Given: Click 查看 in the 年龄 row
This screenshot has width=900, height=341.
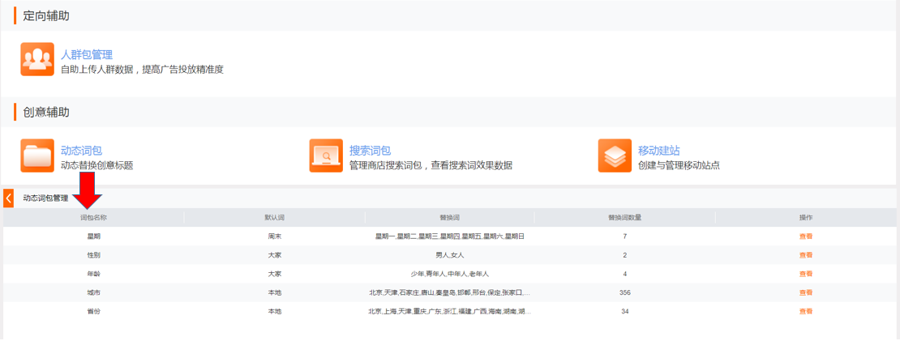Looking at the screenshot, I should (805, 274).
